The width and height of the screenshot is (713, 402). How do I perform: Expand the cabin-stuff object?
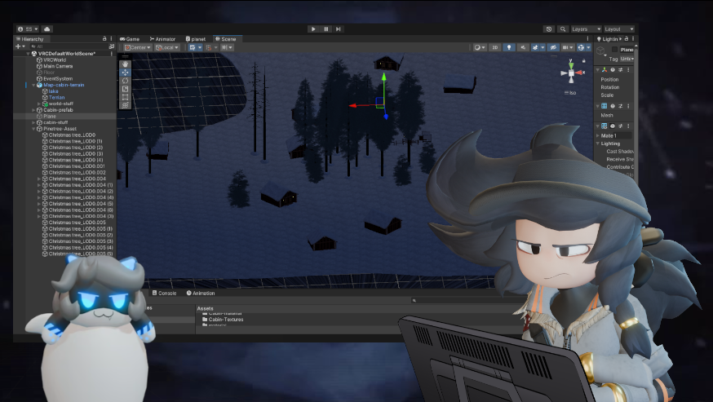point(34,122)
